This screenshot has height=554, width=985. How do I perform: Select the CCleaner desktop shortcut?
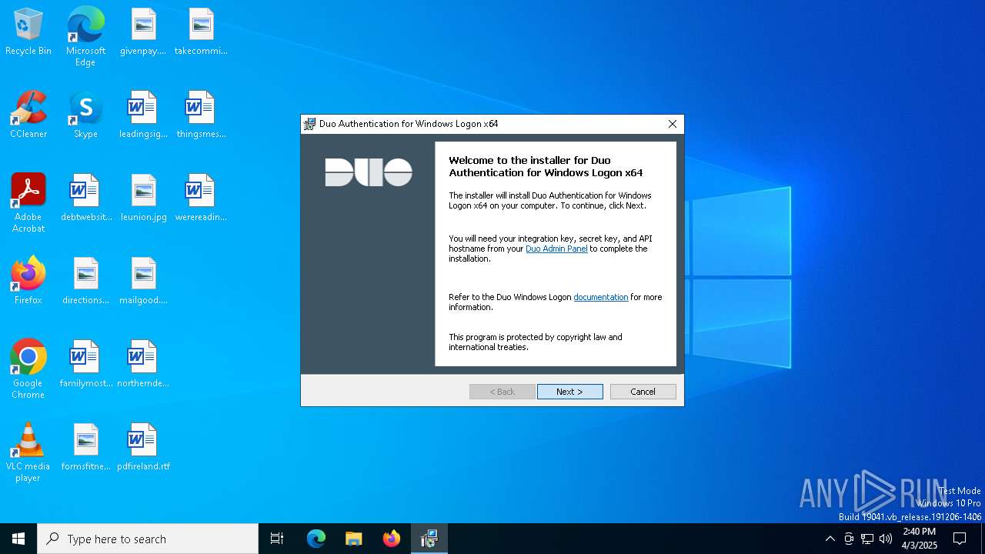(x=28, y=115)
